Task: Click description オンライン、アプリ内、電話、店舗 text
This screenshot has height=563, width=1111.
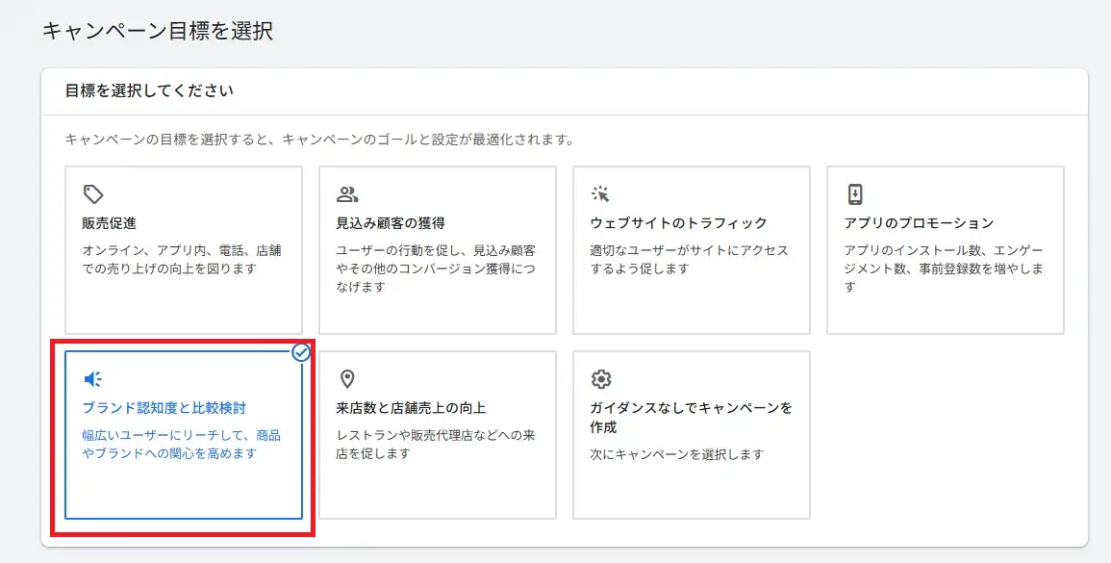Action: pos(182,260)
